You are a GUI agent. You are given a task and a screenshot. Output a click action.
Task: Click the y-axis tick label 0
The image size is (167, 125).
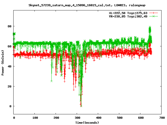(10, 106)
